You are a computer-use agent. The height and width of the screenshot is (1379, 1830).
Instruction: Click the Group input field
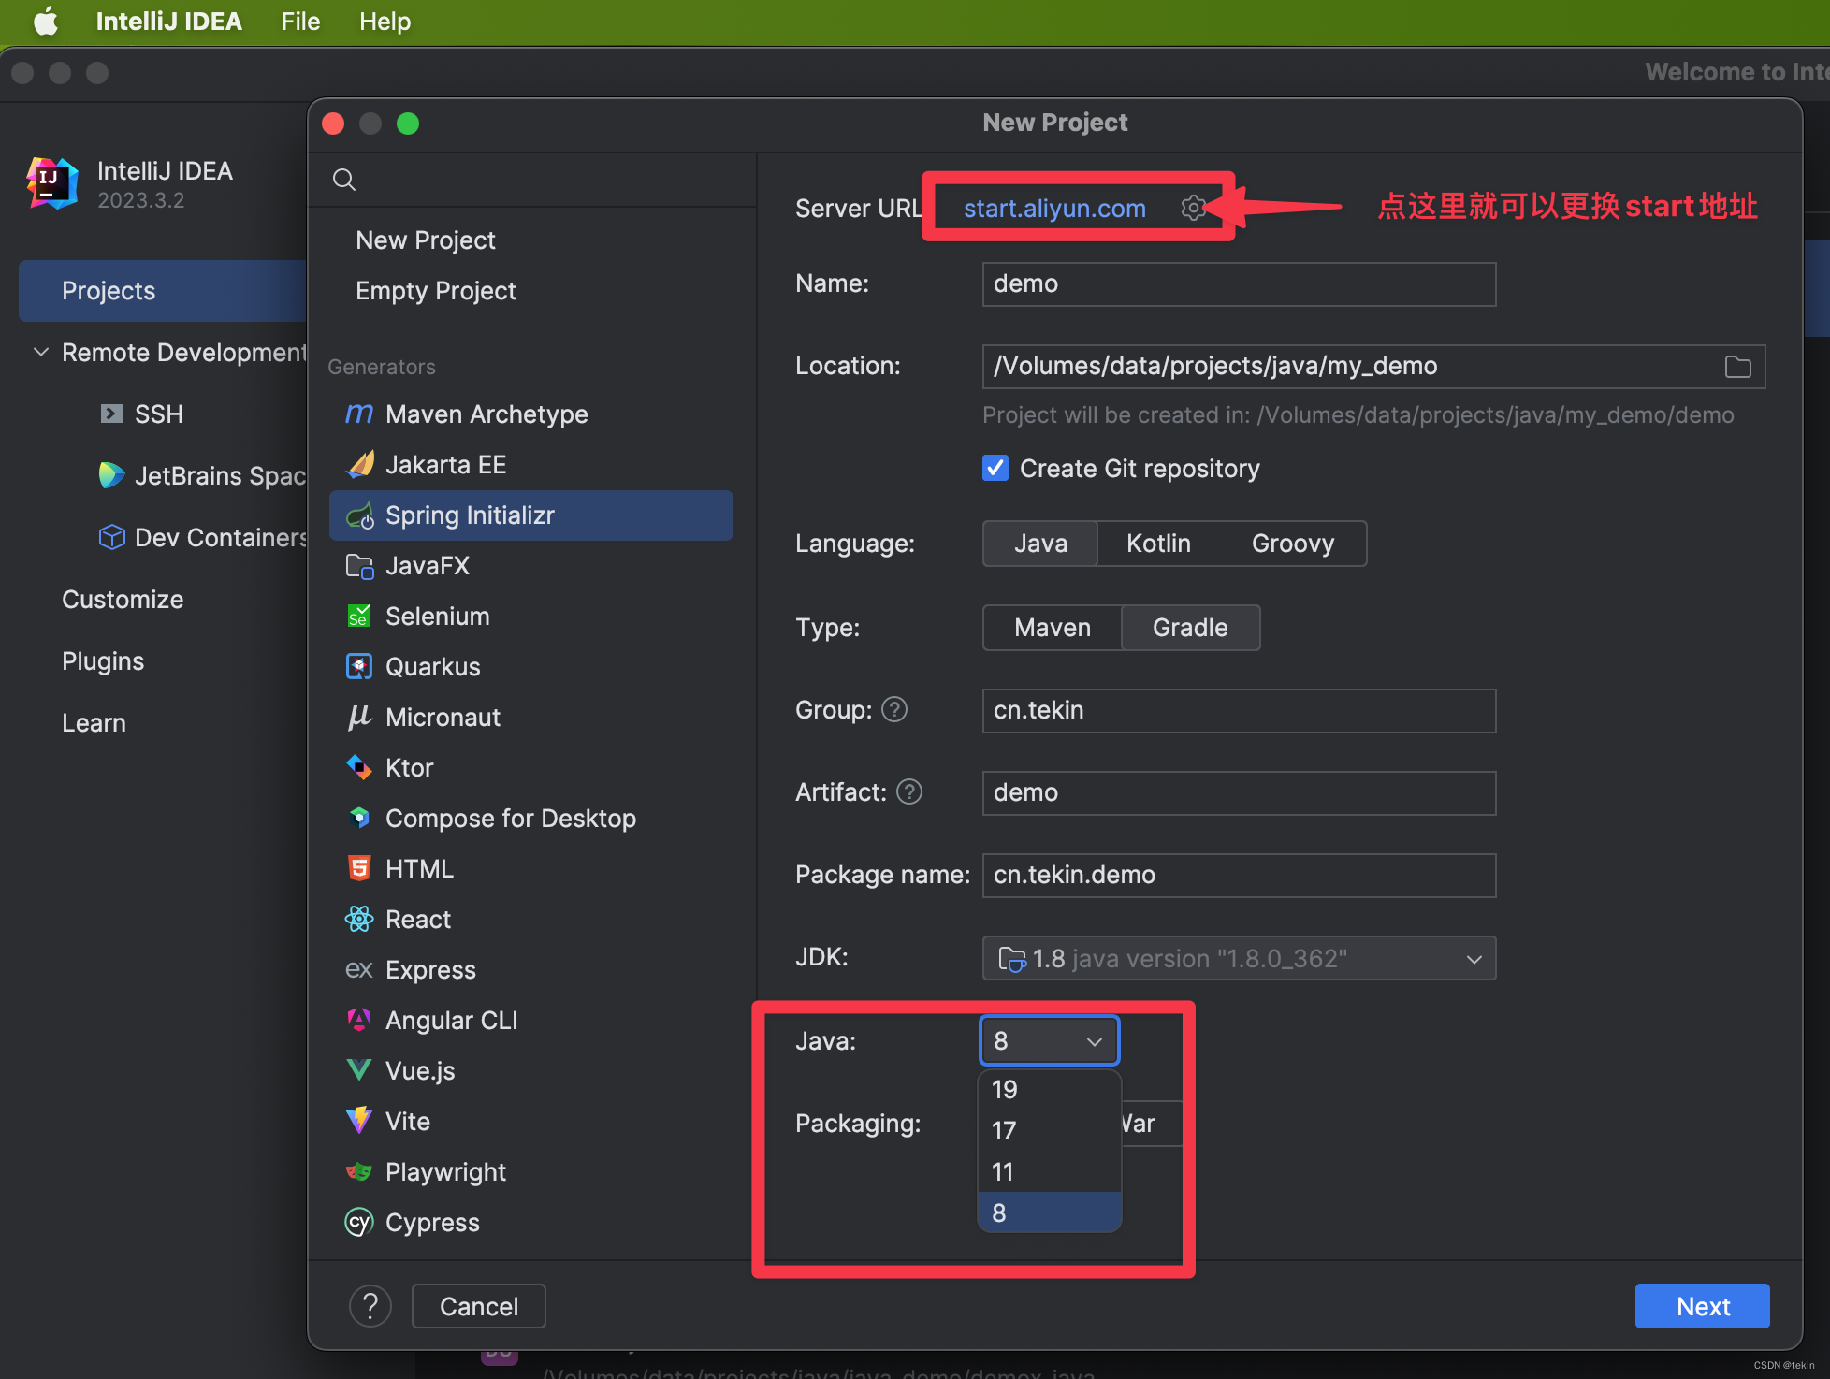point(1238,710)
